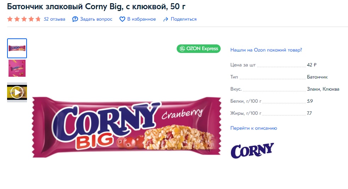Add item via В избранное
348x189 pixels.
pyautogui.click(x=142, y=19)
